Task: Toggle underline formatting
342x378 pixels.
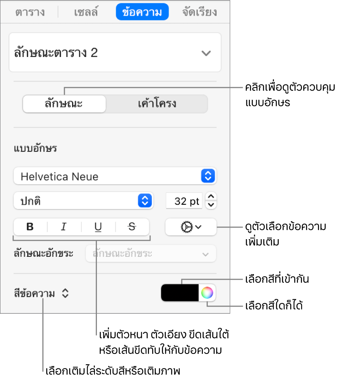Action: coord(98,227)
